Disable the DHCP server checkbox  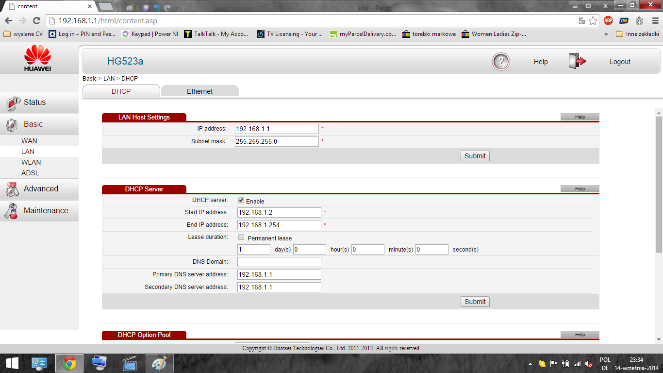click(241, 201)
